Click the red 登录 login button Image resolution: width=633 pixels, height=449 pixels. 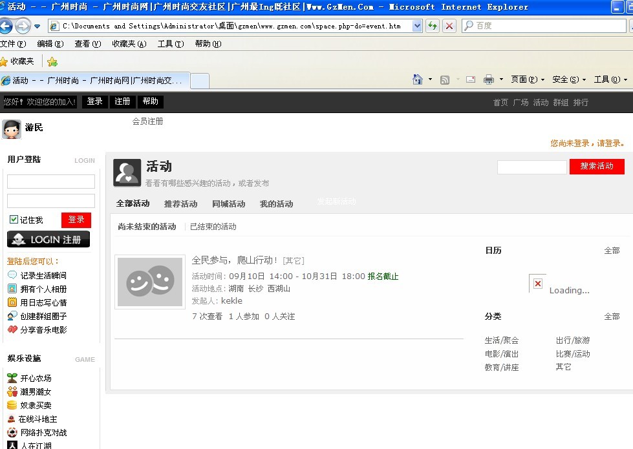pyautogui.click(x=76, y=220)
